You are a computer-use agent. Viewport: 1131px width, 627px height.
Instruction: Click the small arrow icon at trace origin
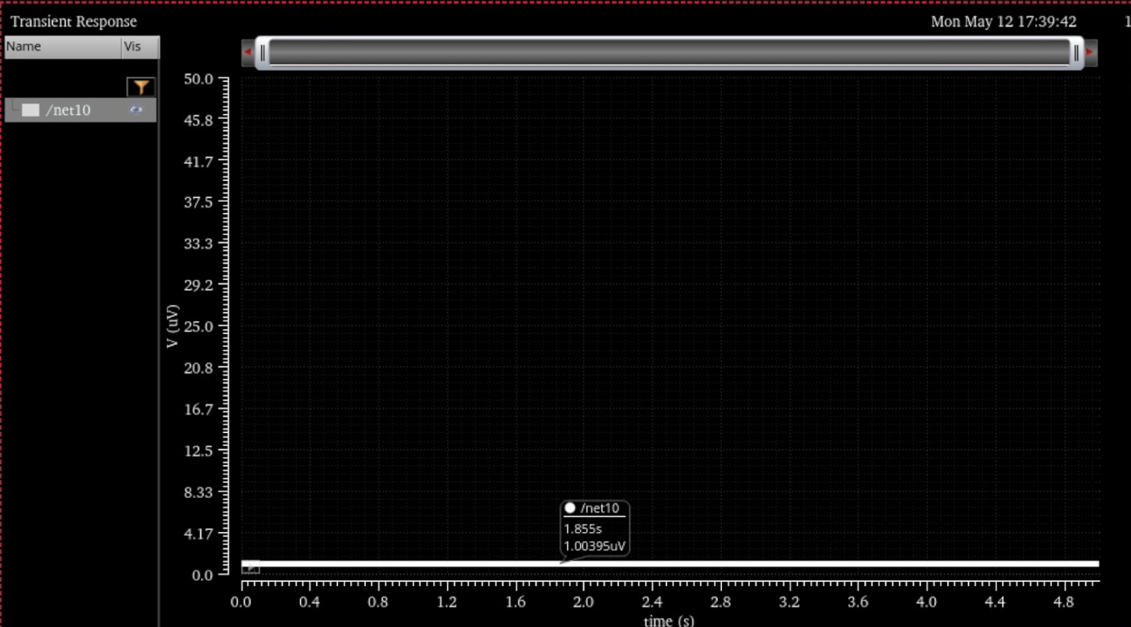point(251,567)
